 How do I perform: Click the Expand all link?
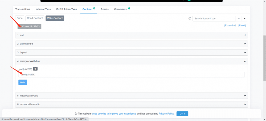coord(230,25)
